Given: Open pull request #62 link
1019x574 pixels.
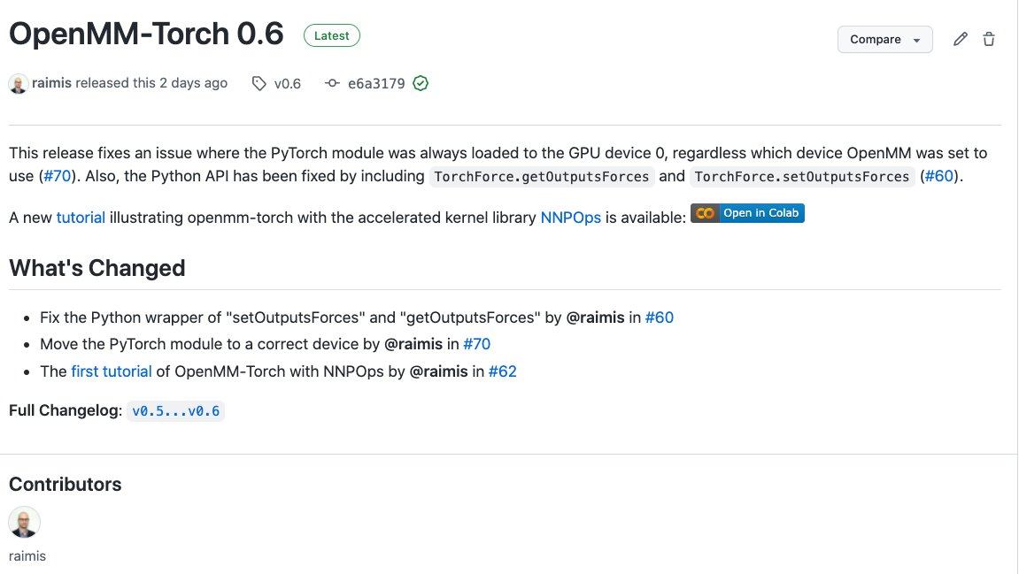Looking at the screenshot, I should click(x=502, y=371).
